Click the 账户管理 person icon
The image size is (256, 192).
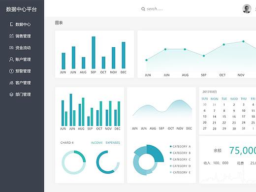tap(11, 59)
